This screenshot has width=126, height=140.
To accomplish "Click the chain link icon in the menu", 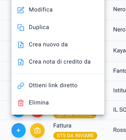I will pyautogui.click(x=21, y=86).
